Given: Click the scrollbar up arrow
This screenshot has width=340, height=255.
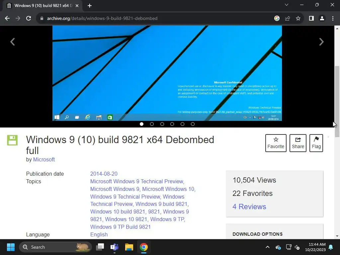Looking at the screenshot, I should [x=337, y=29].
